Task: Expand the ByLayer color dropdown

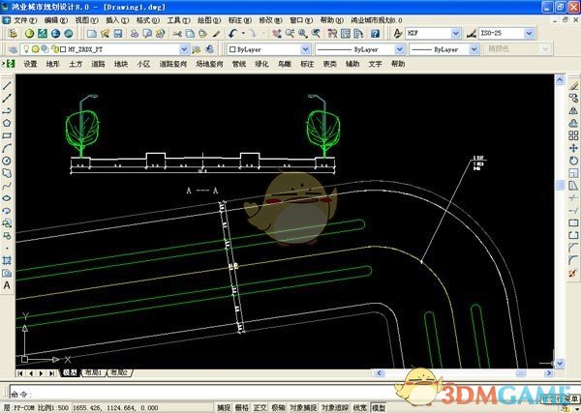Action: tap(305, 49)
